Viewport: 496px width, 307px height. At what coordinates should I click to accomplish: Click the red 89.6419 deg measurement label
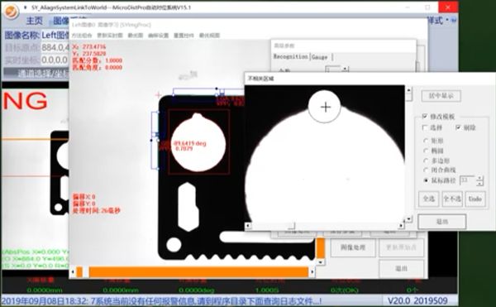click(190, 143)
